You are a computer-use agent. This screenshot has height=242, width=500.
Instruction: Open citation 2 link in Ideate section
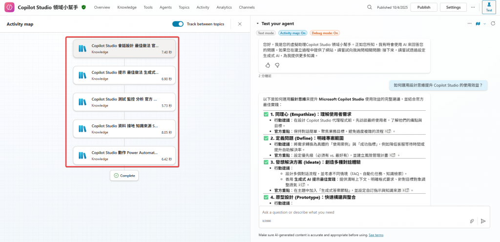(x=303, y=184)
